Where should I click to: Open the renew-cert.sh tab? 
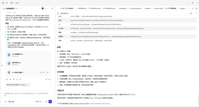pyautogui.click(x=158, y=8)
